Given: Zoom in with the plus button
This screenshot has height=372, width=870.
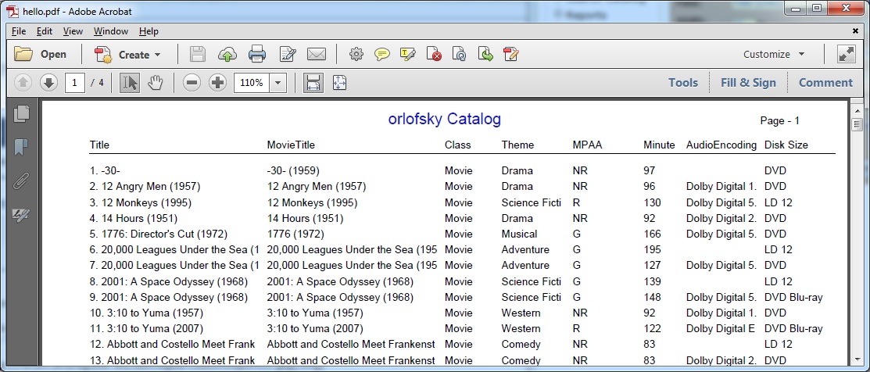Looking at the screenshot, I should [x=217, y=83].
